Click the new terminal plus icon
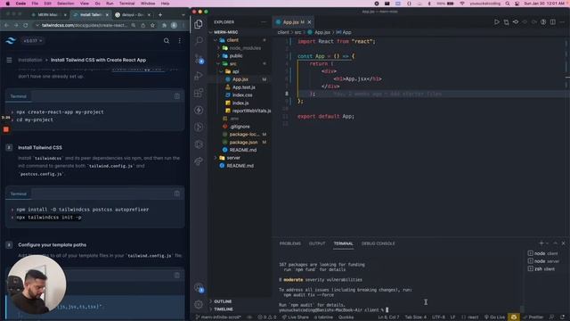Screen dimensions: 570x321 tap(541, 243)
